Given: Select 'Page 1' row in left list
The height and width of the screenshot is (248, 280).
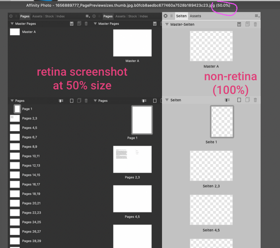Looking at the screenshot, I should (50, 109).
